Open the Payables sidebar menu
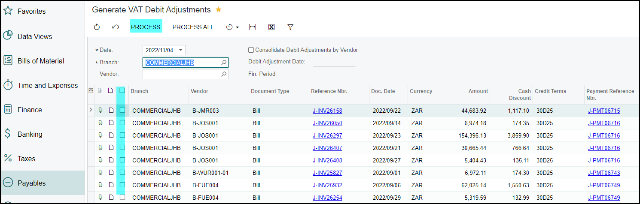Viewport: 640px width, 204px height. 31,183
